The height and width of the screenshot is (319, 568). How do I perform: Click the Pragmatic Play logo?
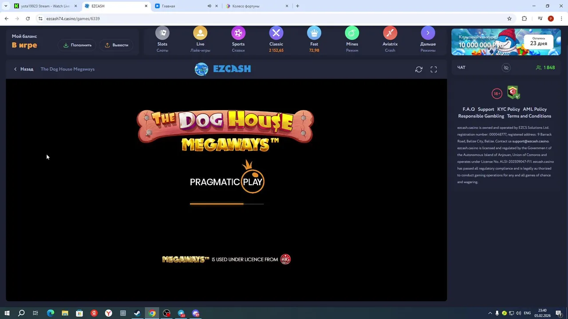coord(227,177)
